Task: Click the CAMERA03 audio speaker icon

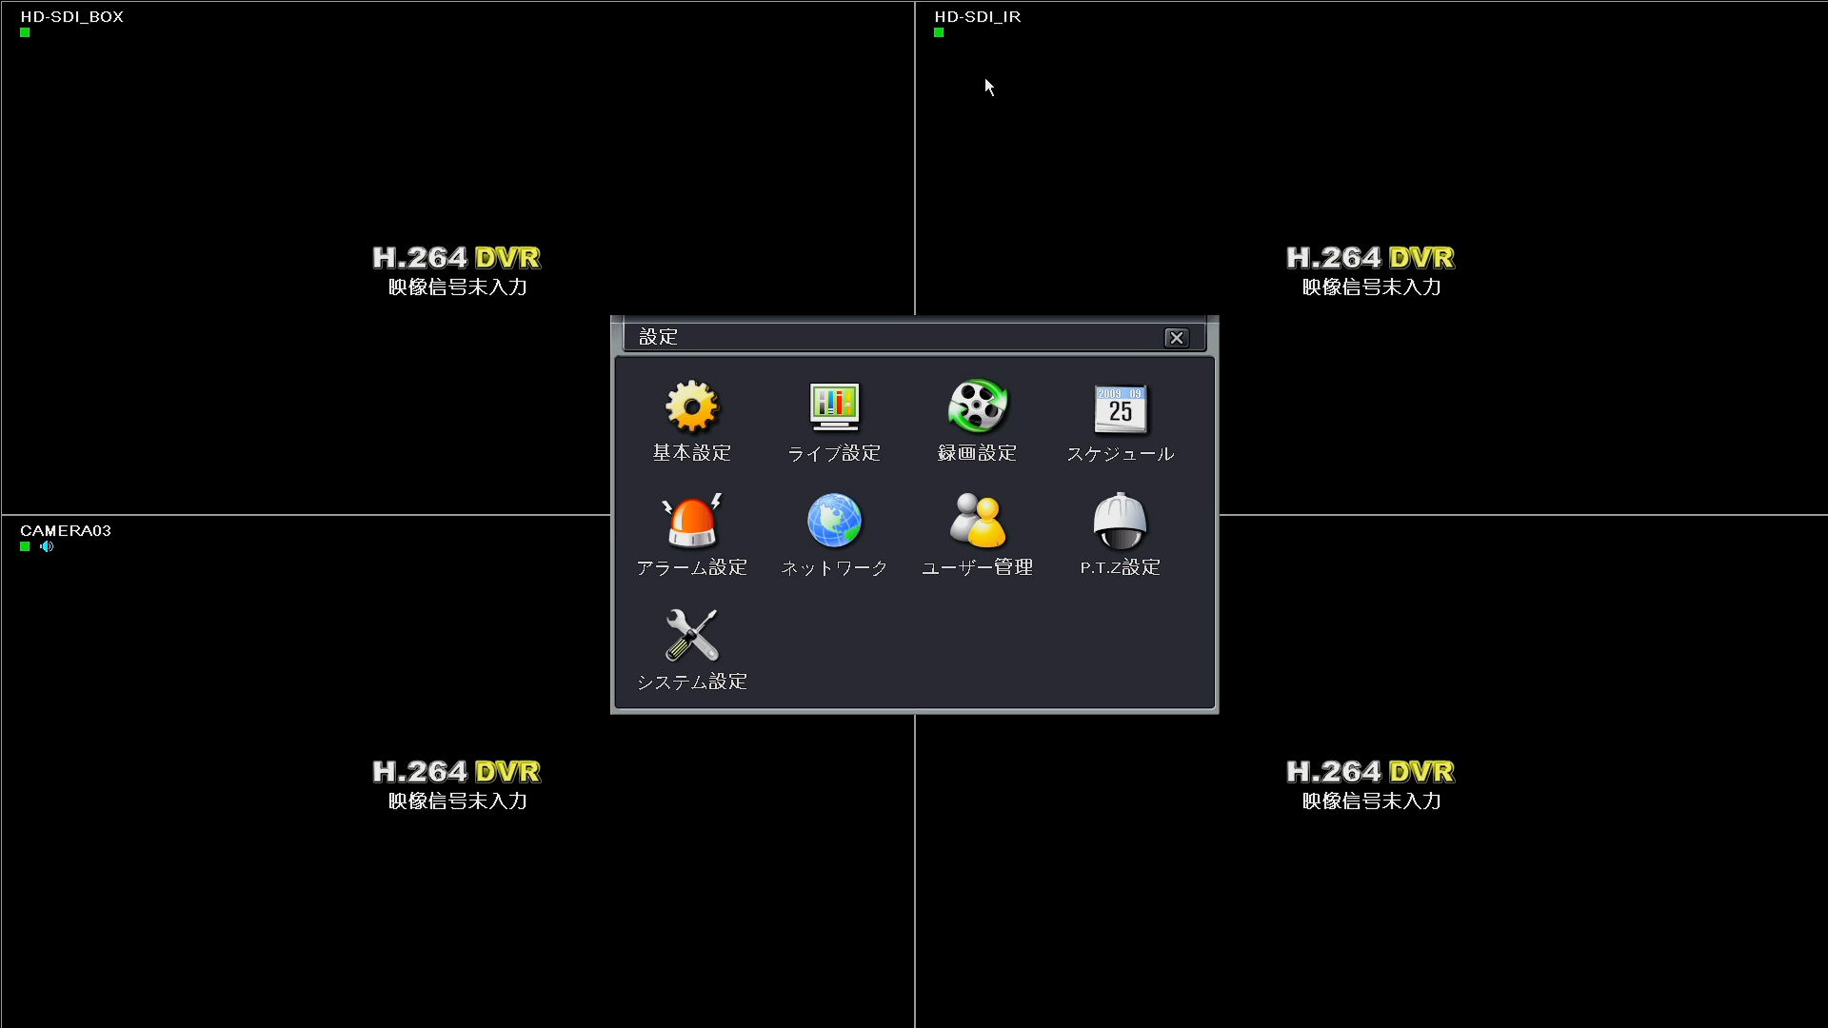Action: click(47, 546)
